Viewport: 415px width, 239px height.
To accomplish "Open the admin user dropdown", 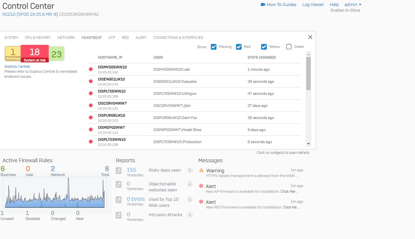I will (x=353, y=5).
